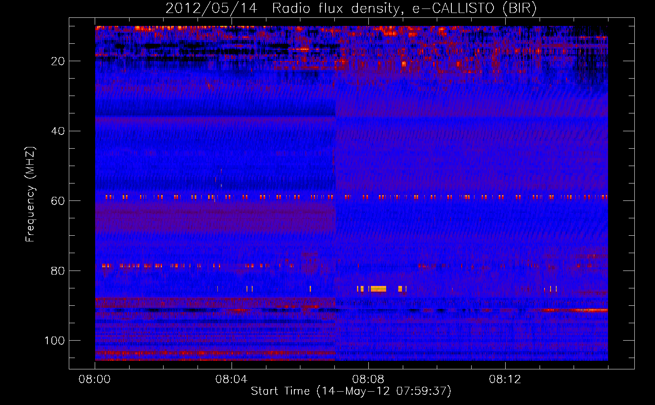Click the '08:12' time tick label

[505, 379]
